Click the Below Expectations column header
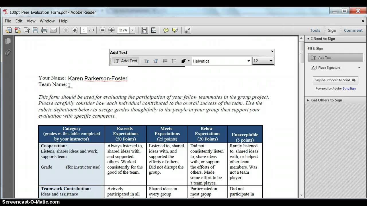Viewport: 367px width, 206px height. point(208,134)
